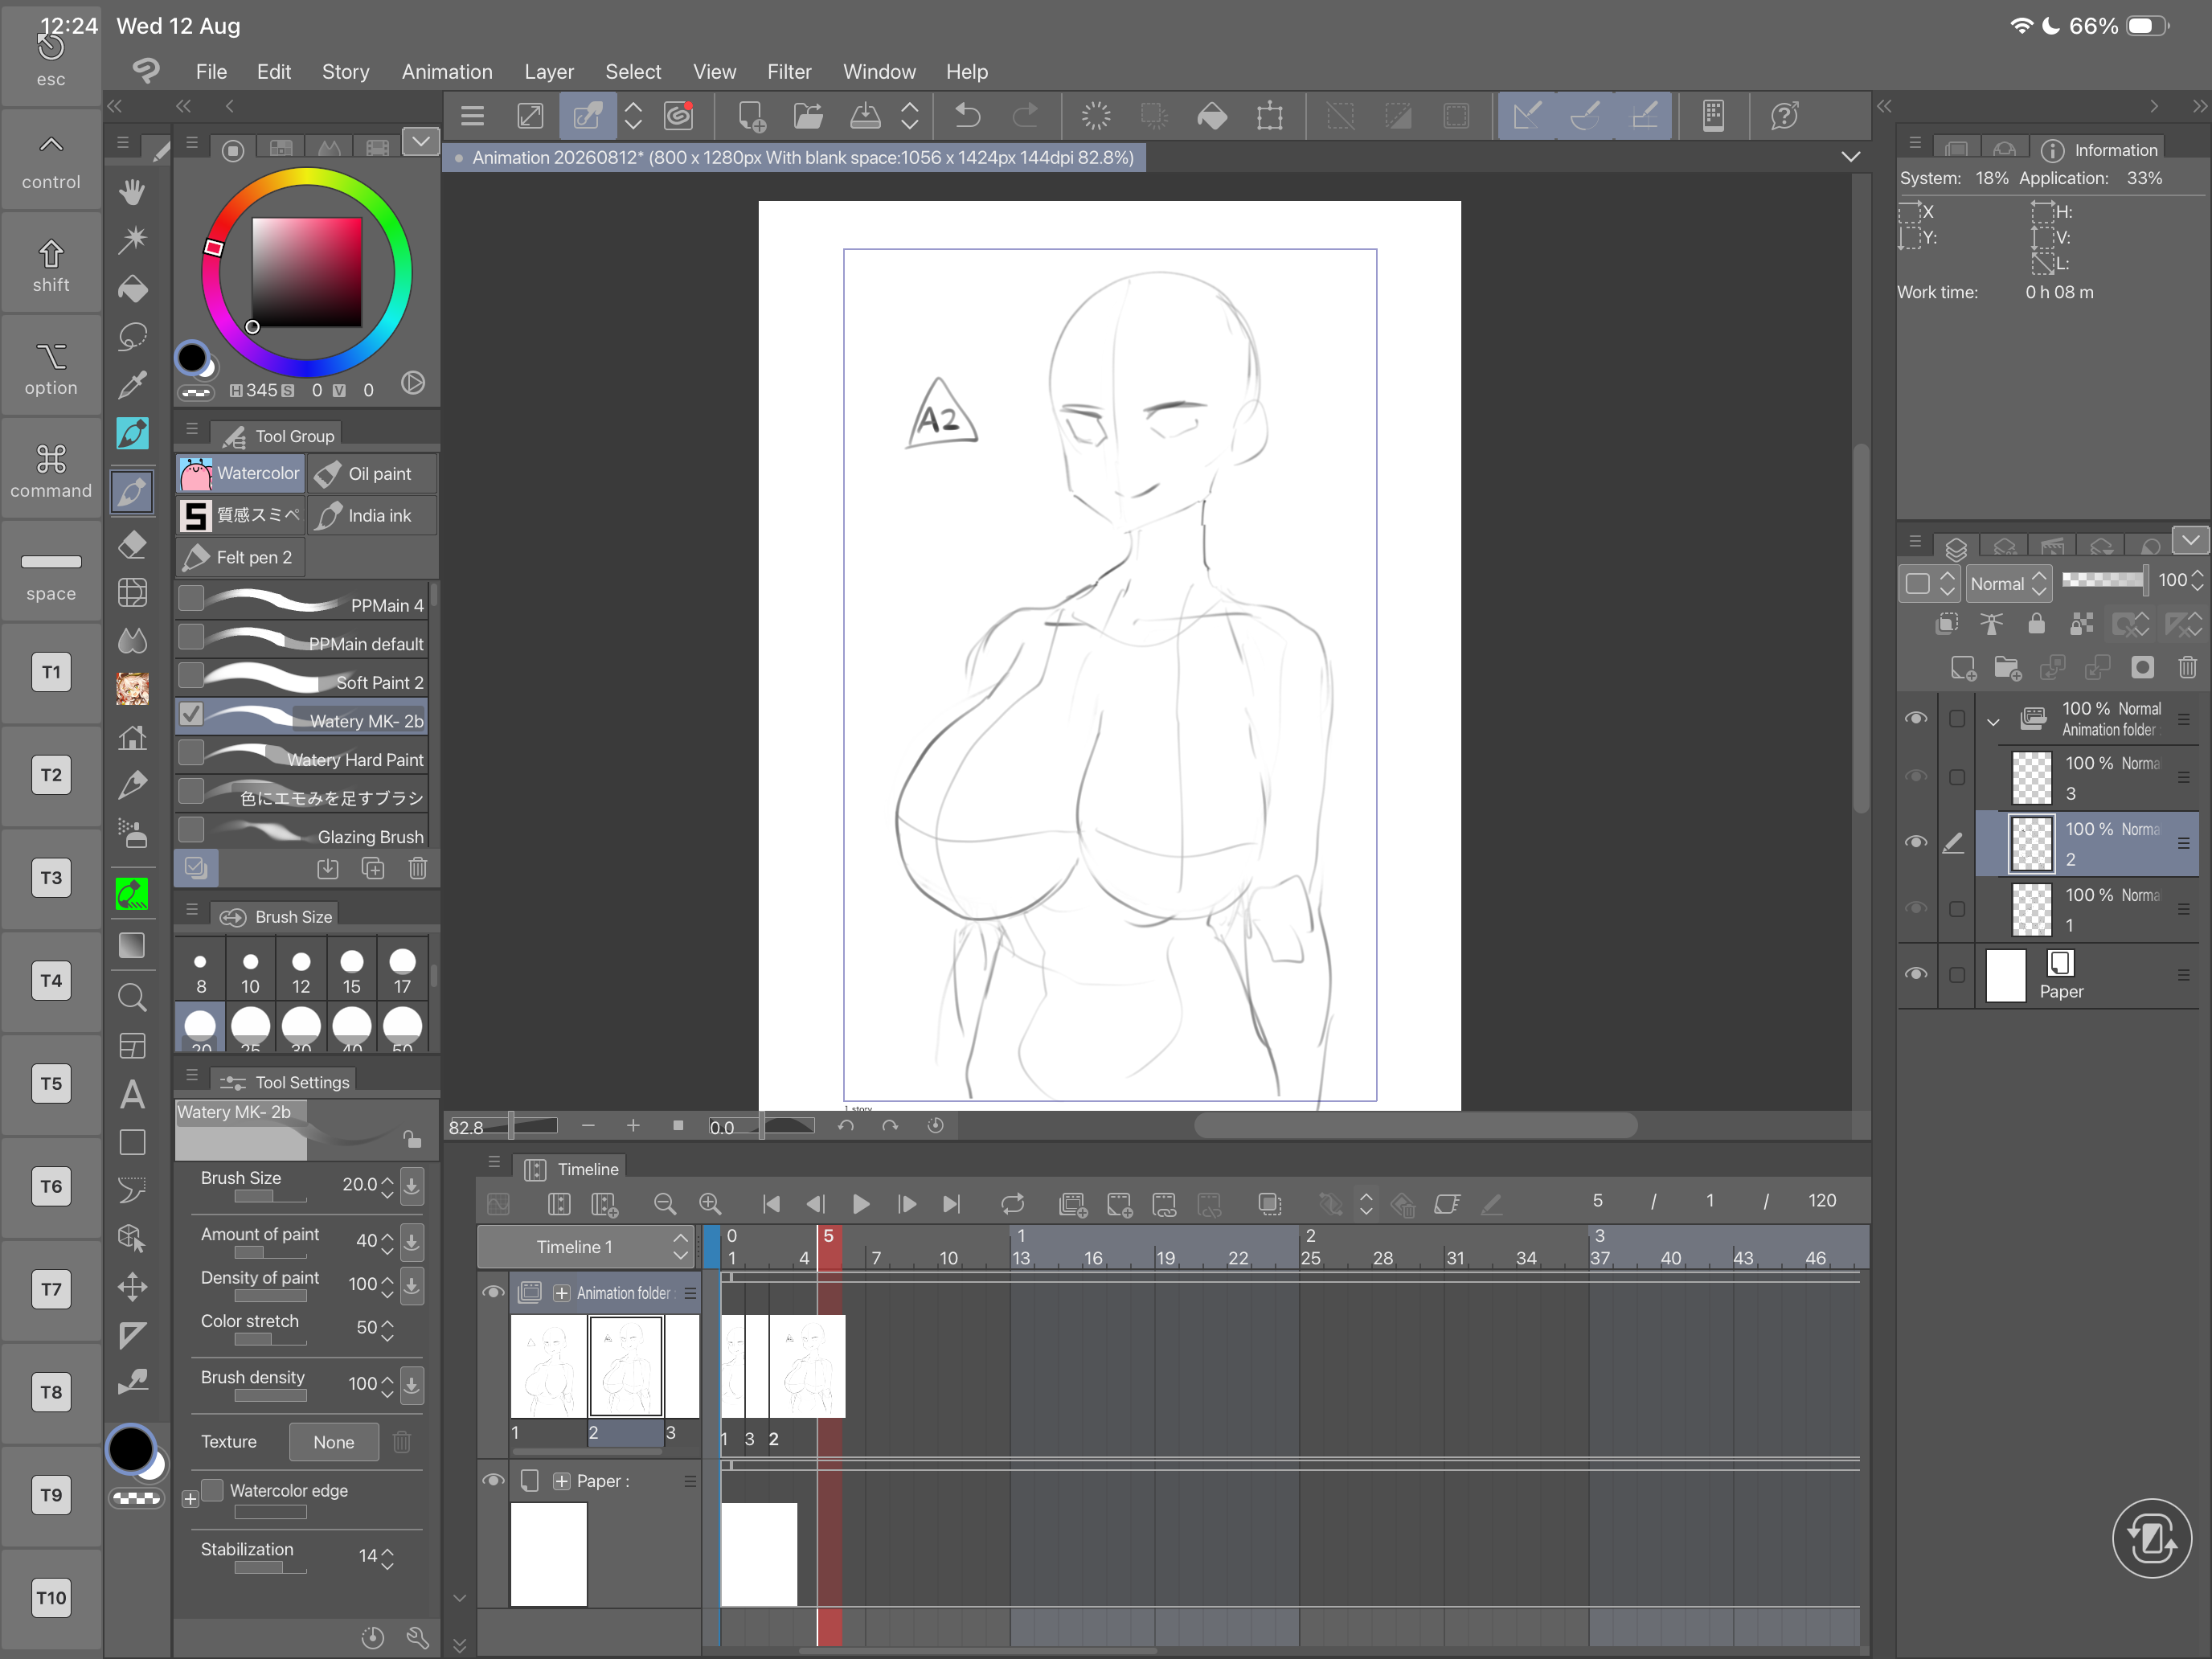Screen dimensions: 2212x1659
Task: Go to the last frame
Action: click(x=952, y=1204)
